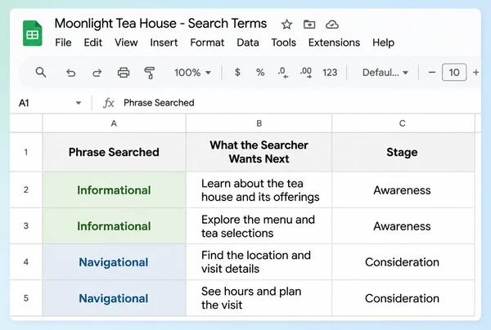The height and width of the screenshot is (330, 491).
Task: Decrease font size with minus button
Action: pos(432,73)
